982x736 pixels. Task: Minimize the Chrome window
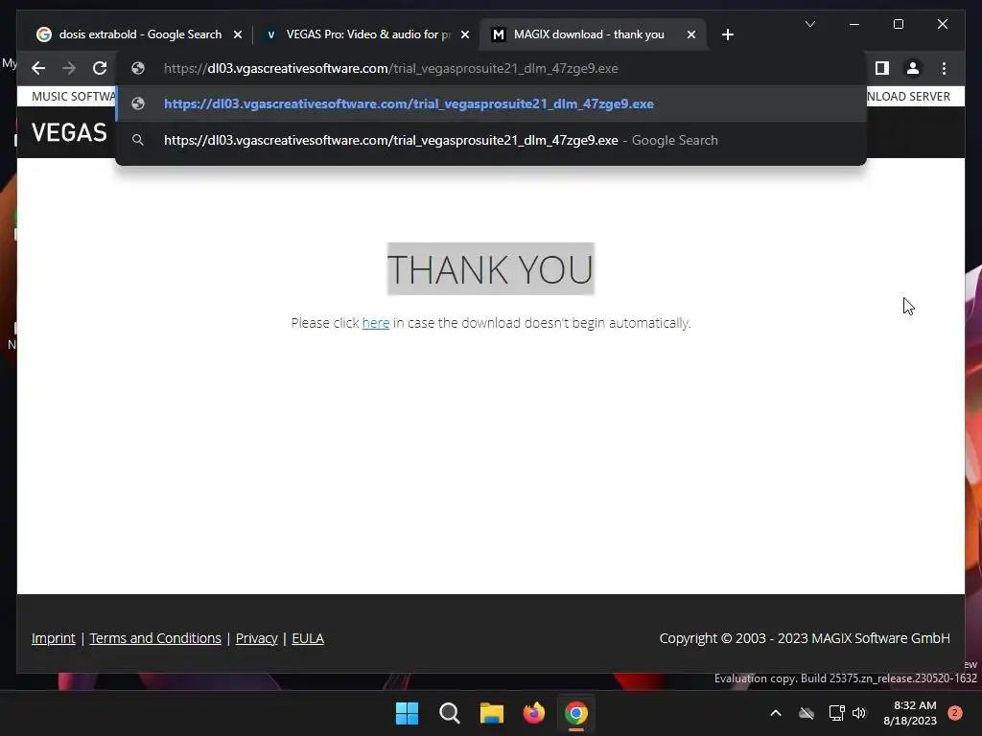(854, 24)
